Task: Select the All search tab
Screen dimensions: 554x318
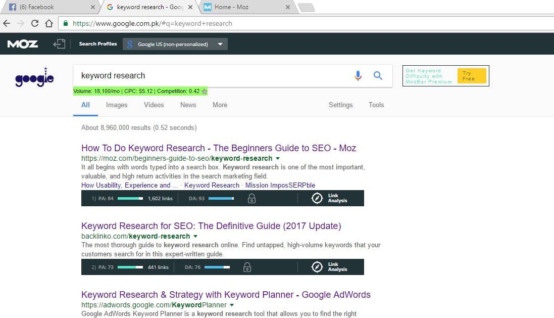Action: (85, 105)
